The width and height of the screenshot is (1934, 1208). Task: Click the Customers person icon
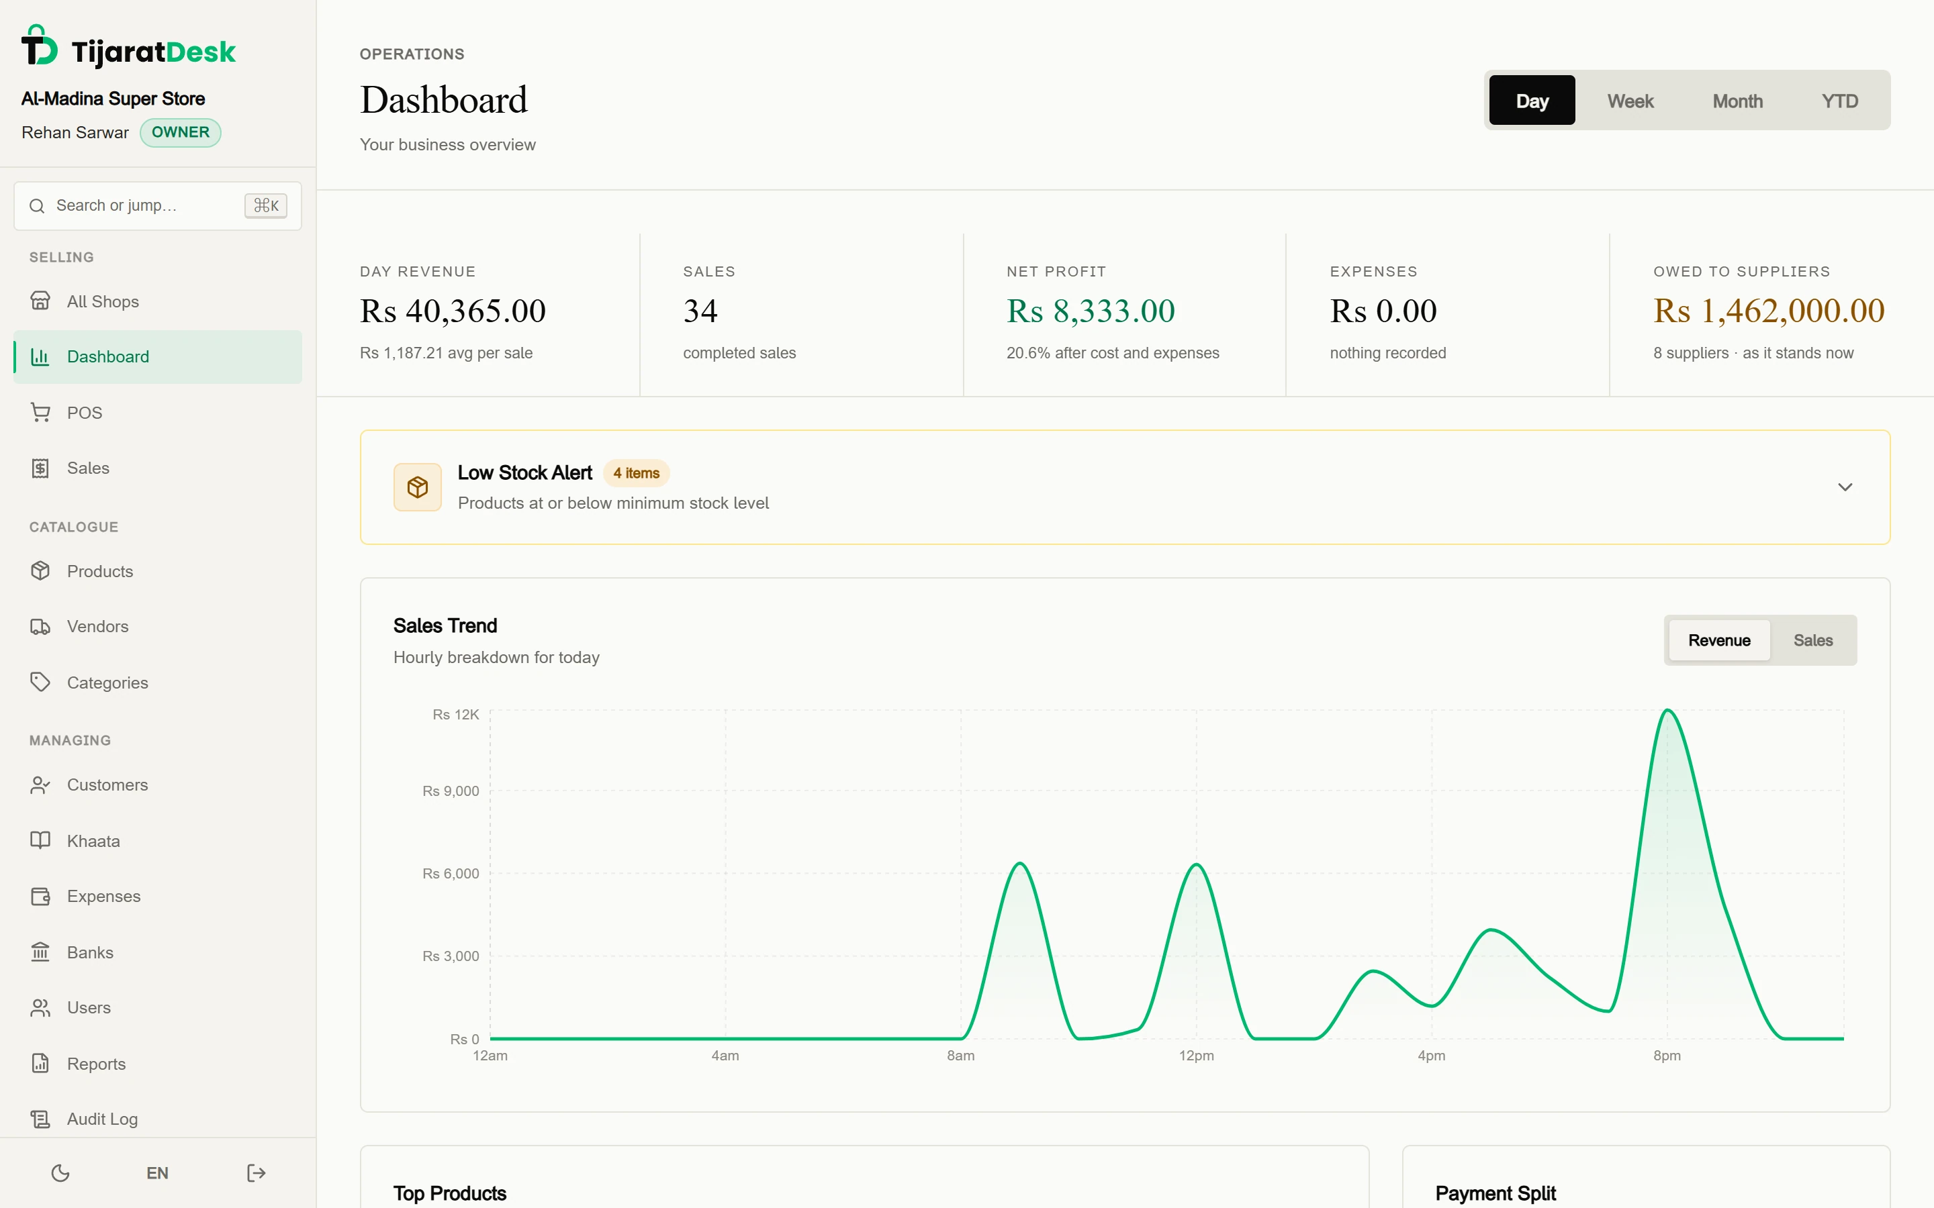40,785
